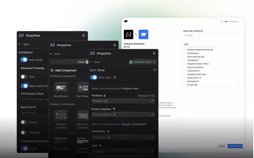This screenshot has height=158, width=254.
Task: Close the front Sync Setup panel
Action: pos(154,53)
